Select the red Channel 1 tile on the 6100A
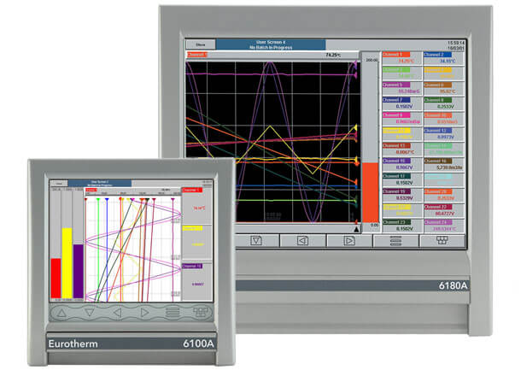This screenshot has height=370, width=521. click(x=197, y=205)
